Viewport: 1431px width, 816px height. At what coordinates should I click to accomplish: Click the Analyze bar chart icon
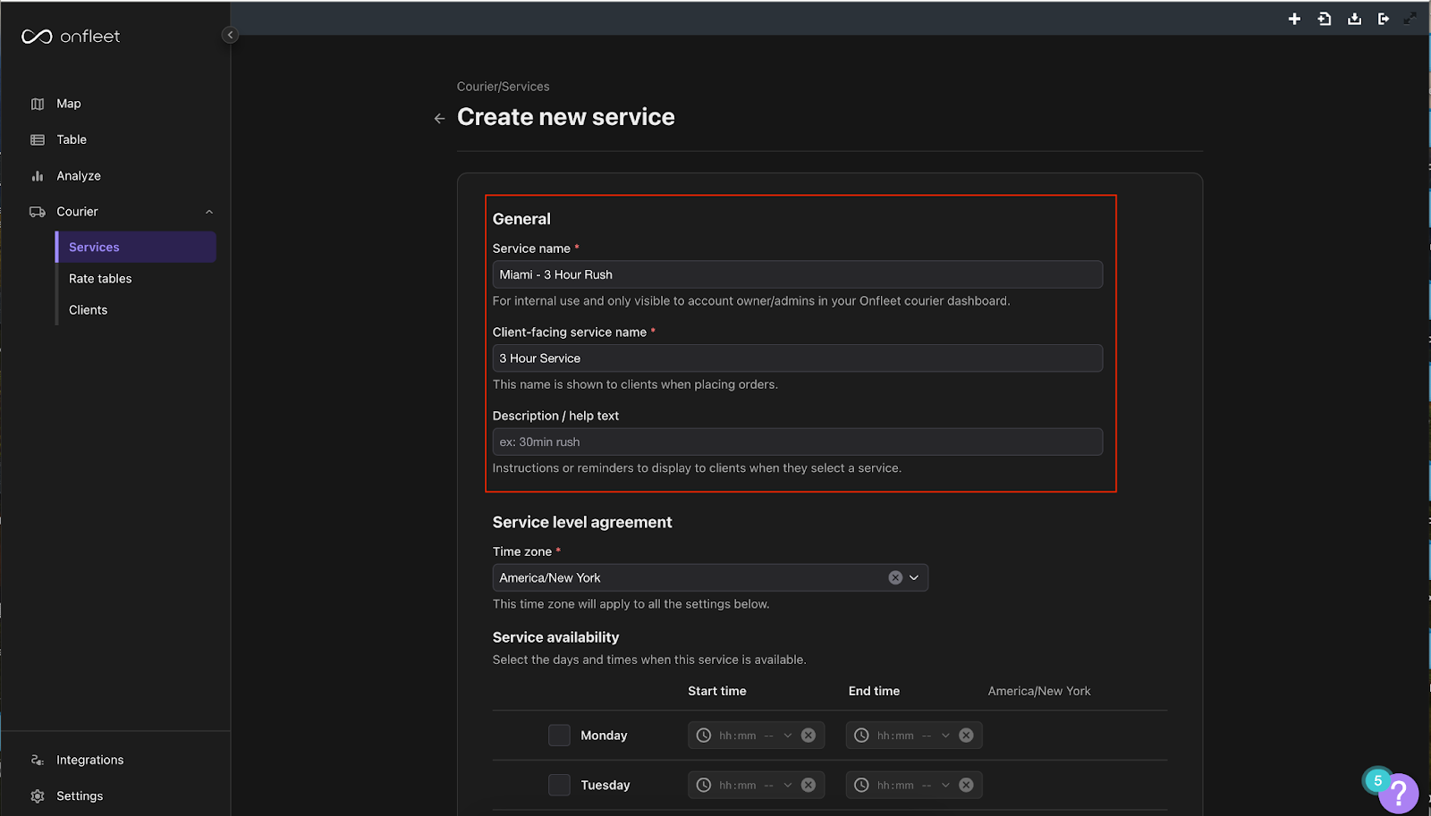click(x=38, y=176)
